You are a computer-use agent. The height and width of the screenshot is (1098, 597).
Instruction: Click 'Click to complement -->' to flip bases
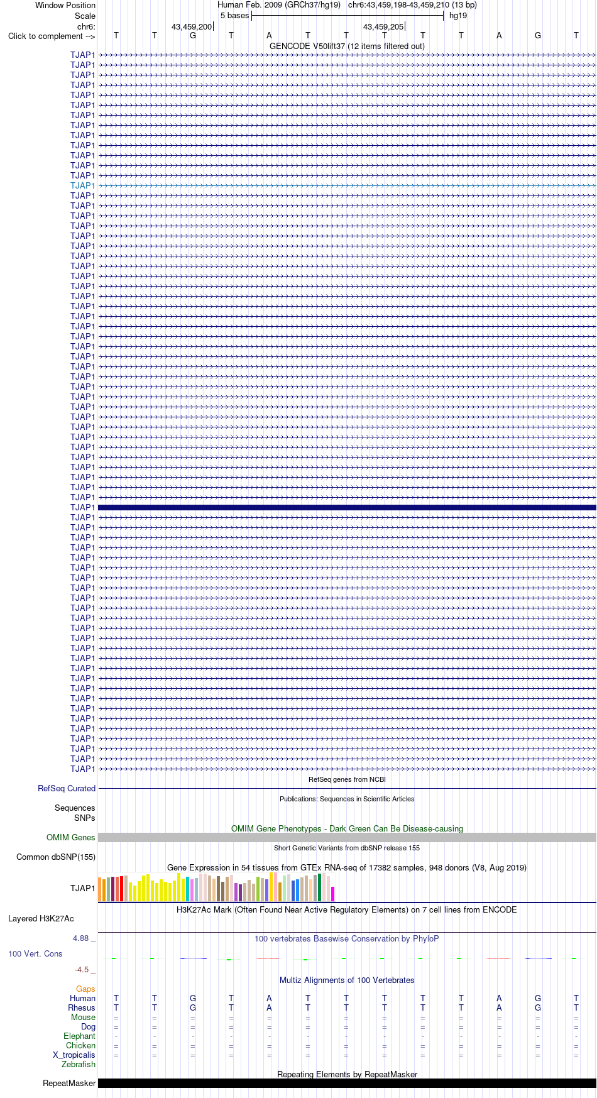(52, 36)
